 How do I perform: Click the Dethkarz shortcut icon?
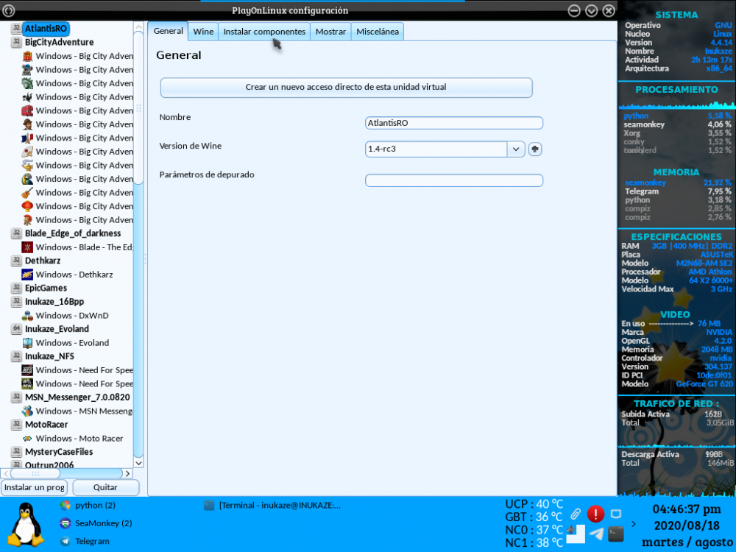(27, 275)
